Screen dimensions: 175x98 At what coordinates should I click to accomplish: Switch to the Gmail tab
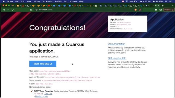(x=13, y=6)
